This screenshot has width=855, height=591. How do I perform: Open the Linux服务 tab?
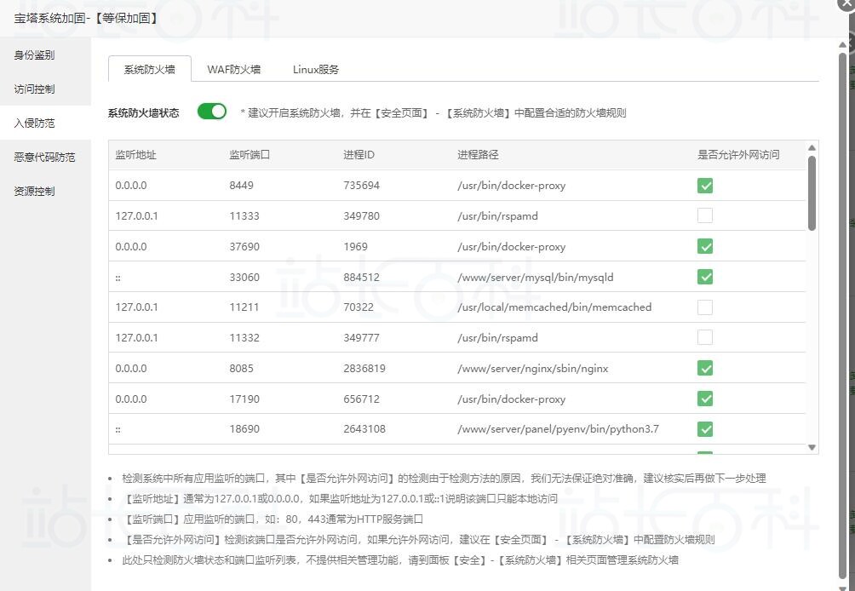click(x=316, y=70)
